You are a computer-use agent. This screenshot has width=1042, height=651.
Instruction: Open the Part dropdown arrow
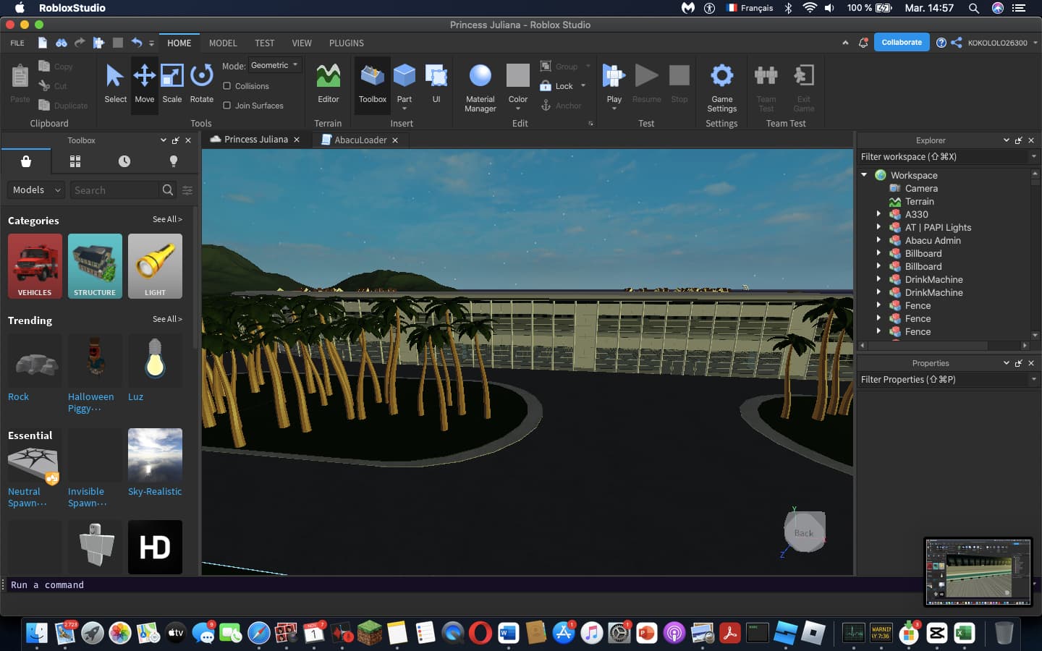[x=404, y=109]
